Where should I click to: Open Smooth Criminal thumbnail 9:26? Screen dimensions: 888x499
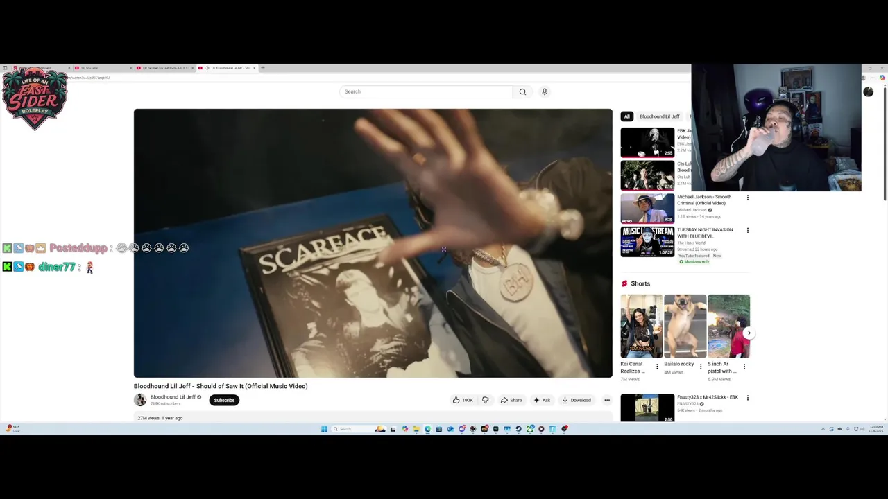pos(647,208)
